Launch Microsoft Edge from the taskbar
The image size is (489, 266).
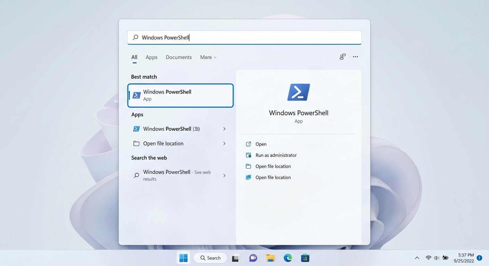coord(288,258)
